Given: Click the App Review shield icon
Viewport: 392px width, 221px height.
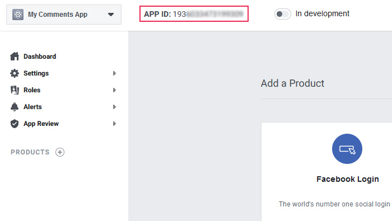Looking at the screenshot, I should [15, 124].
